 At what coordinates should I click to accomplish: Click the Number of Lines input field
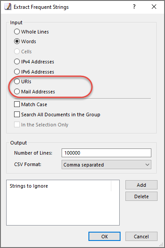[x=106, y=153]
